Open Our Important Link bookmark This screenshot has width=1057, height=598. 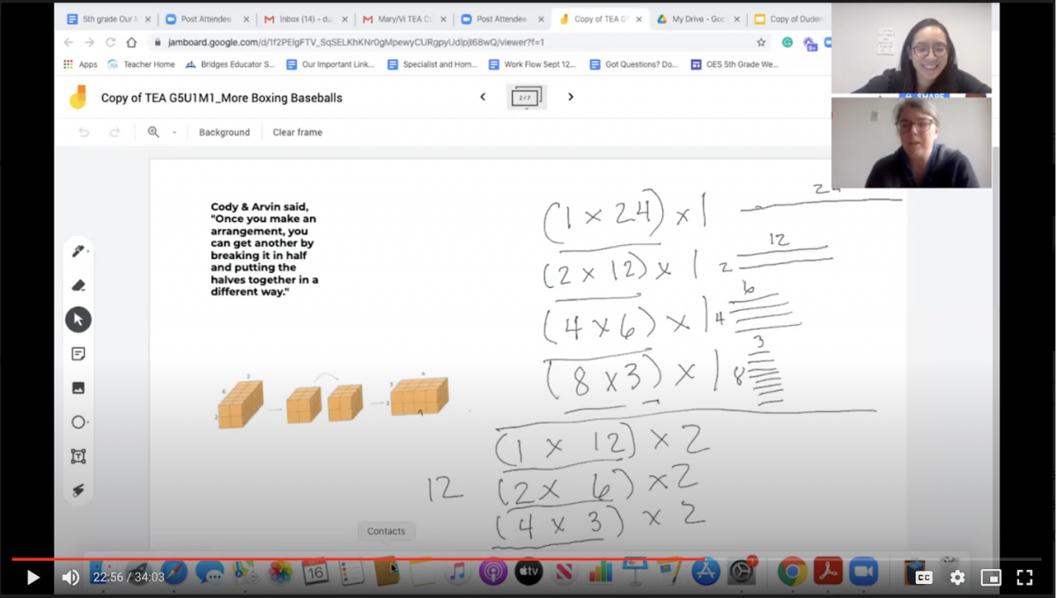330,64
